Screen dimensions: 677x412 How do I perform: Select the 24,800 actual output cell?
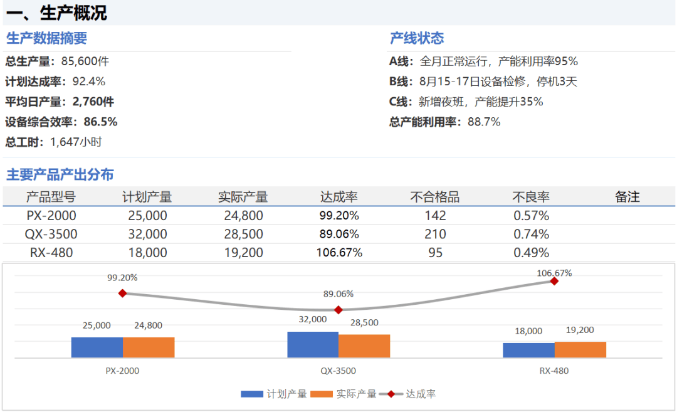[243, 216]
